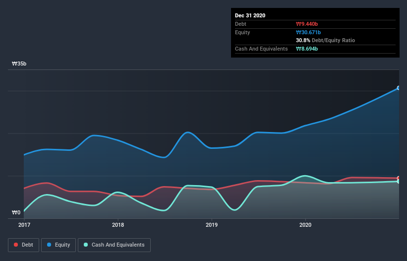Image resolution: width=407 pixels, height=261 pixels.
Task: Click the 2018 x-axis label
Action: (118, 225)
